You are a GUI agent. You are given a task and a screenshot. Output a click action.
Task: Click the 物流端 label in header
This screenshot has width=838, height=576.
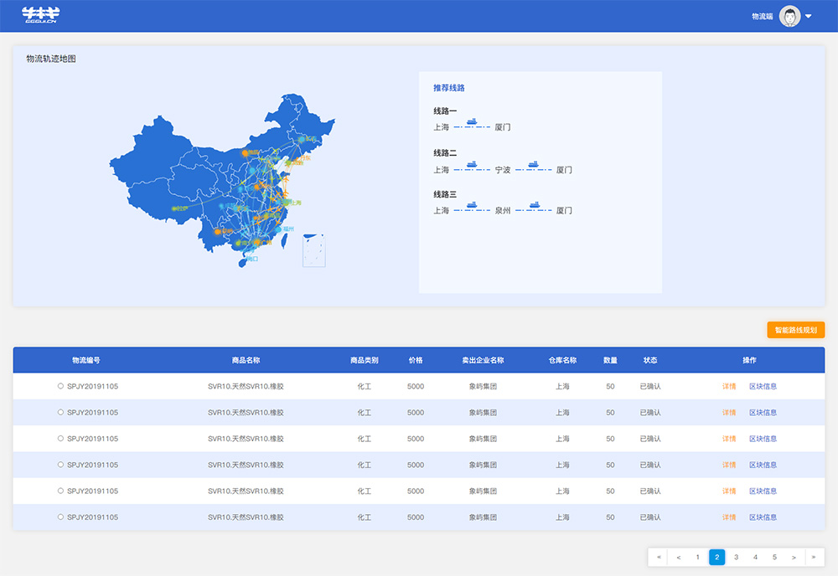[762, 17]
